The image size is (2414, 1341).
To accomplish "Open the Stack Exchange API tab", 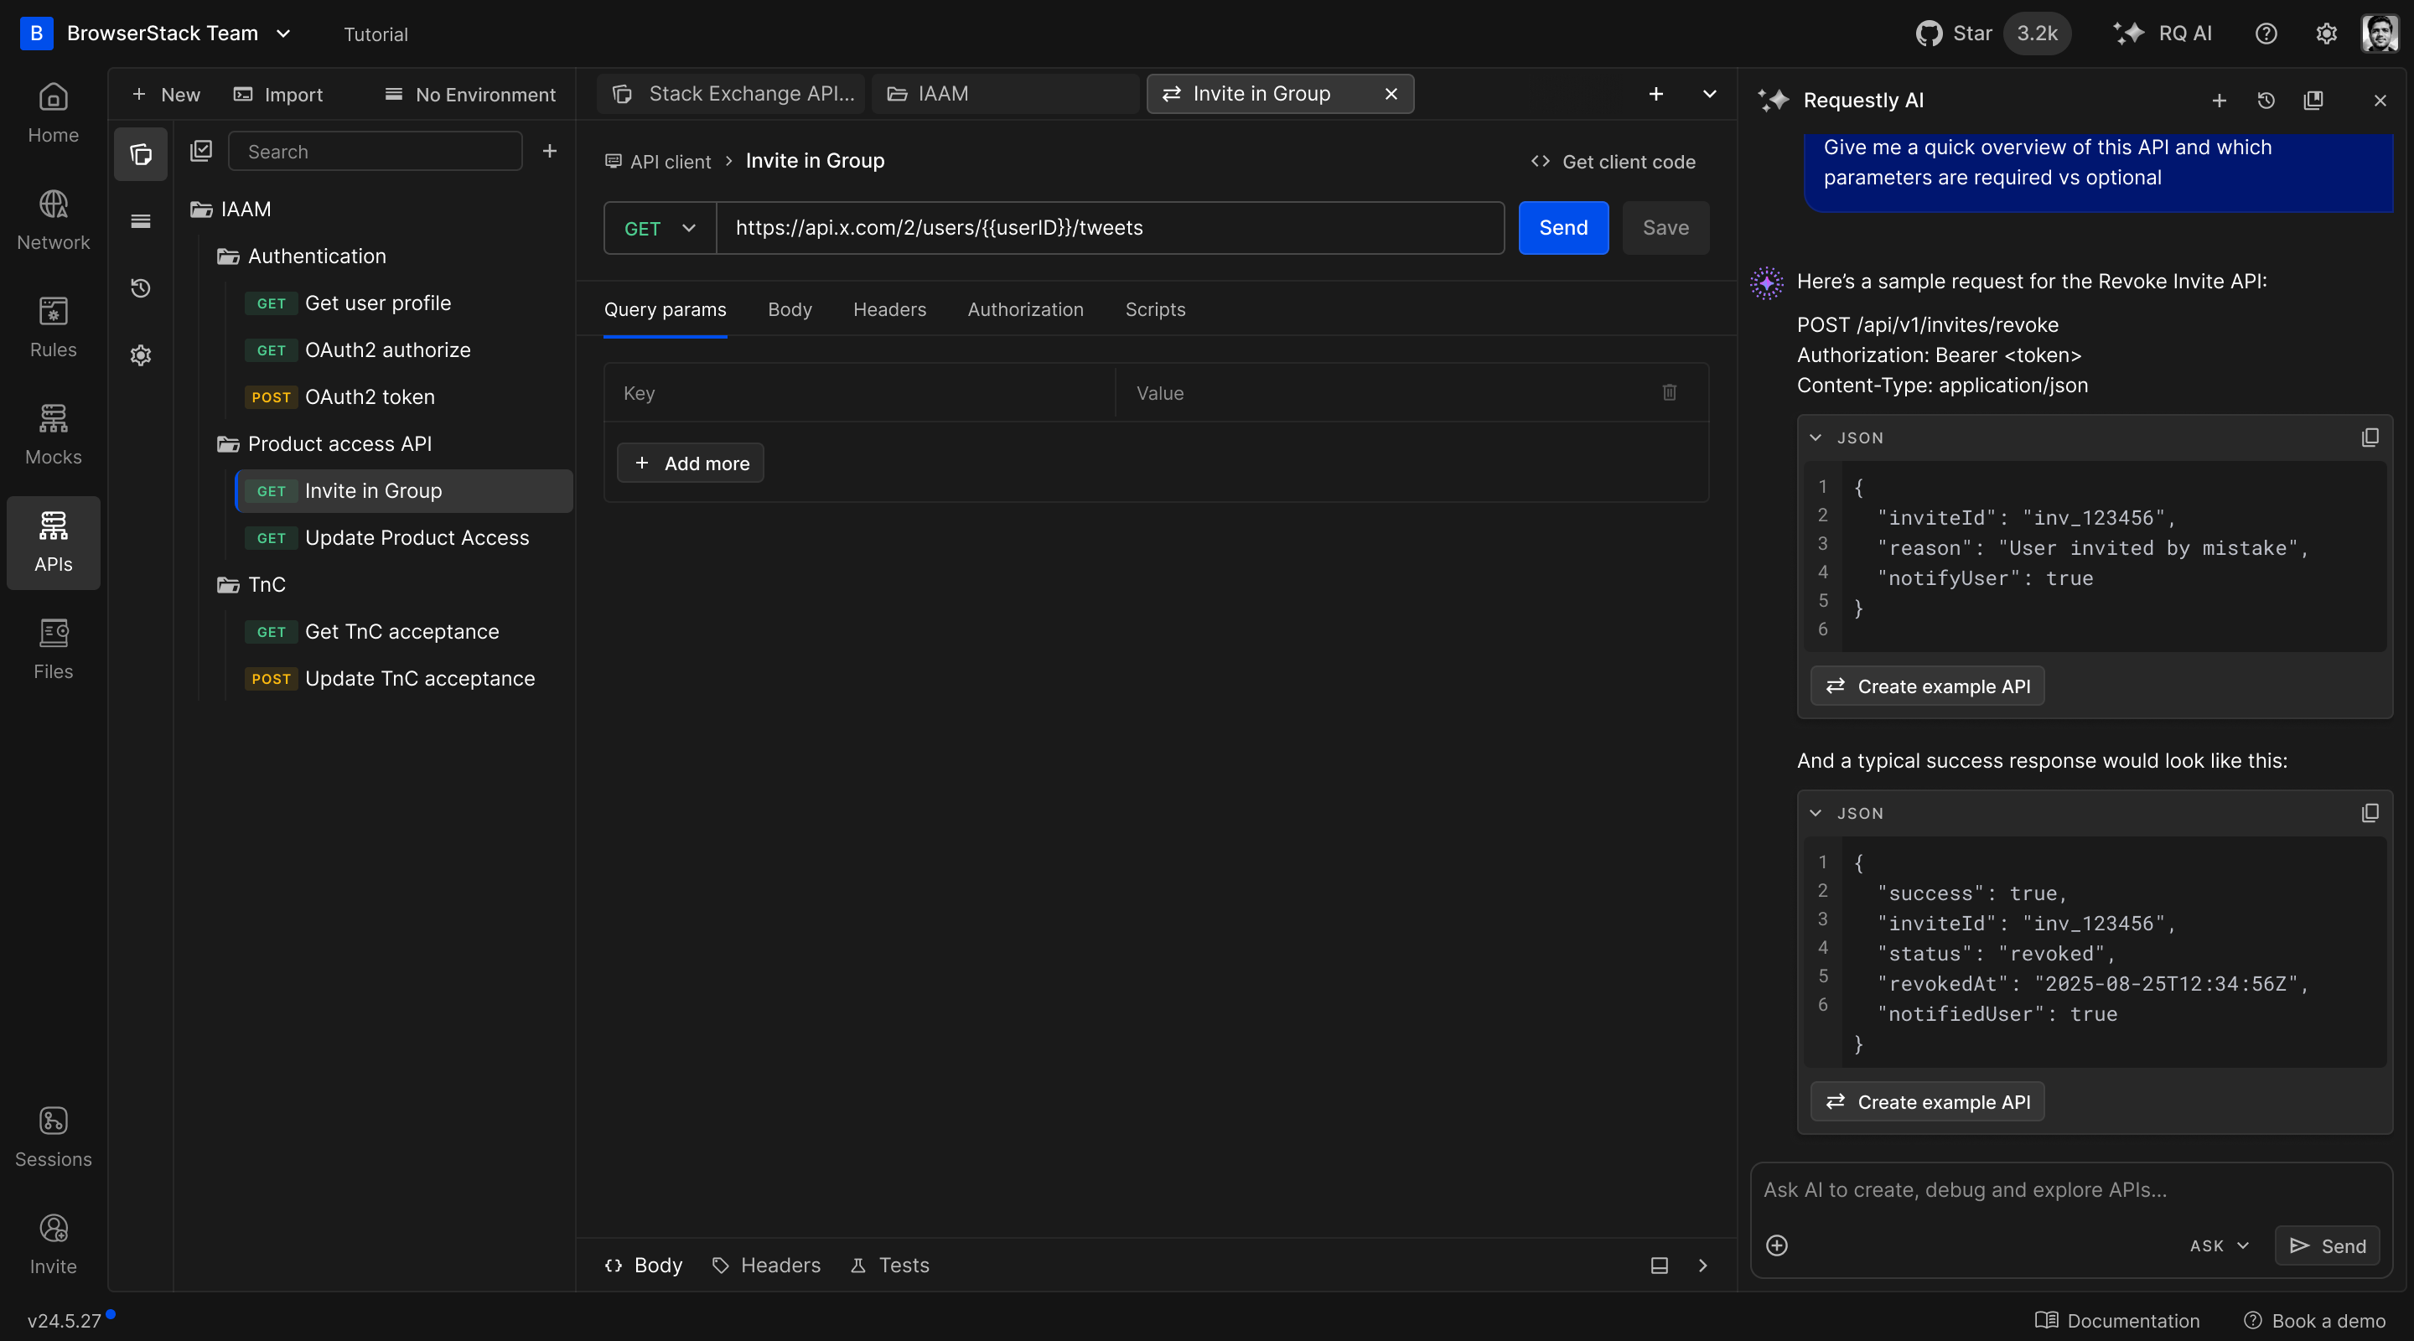I will 732,94.
